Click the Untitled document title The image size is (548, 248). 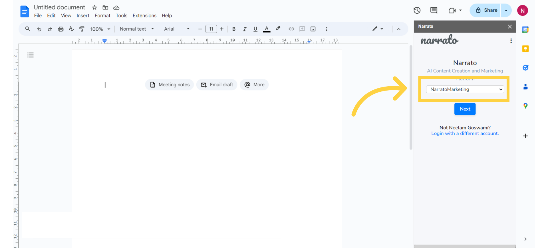coord(59,7)
